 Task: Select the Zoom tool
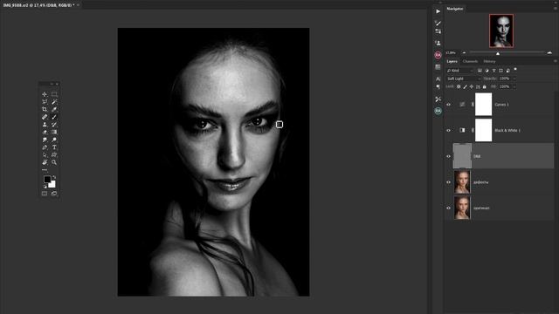(x=54, y=162)
